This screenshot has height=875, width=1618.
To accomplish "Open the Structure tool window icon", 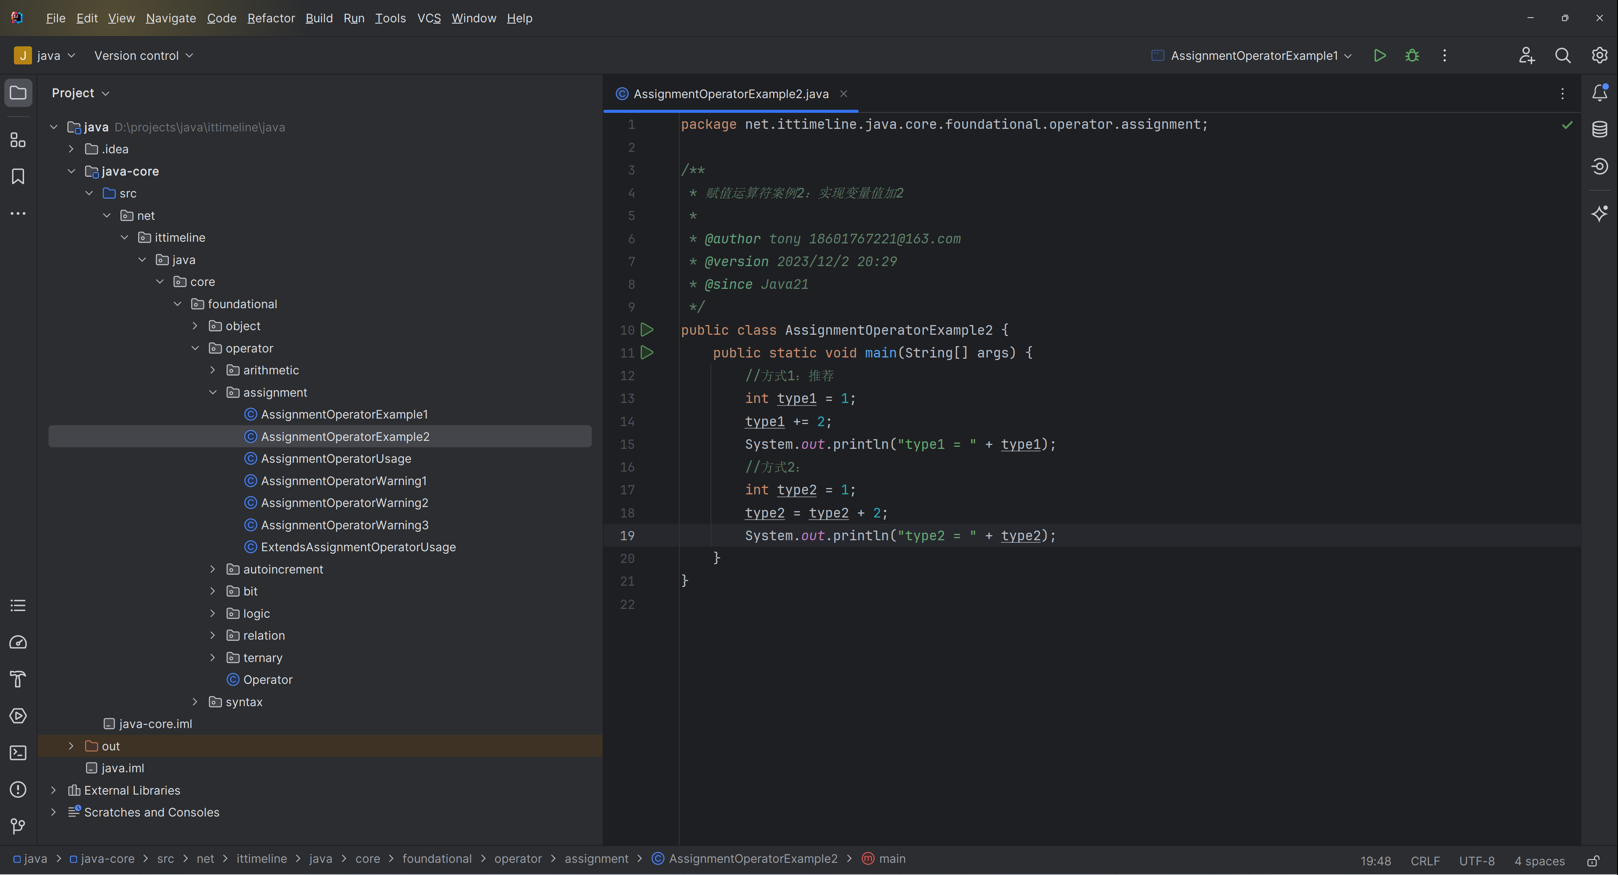I will (18, 139).
